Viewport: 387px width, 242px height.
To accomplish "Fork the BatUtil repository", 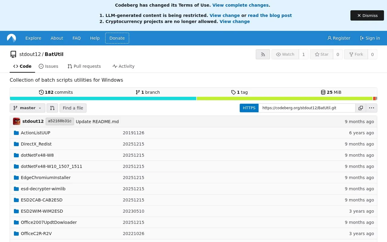I will (356, 54).
